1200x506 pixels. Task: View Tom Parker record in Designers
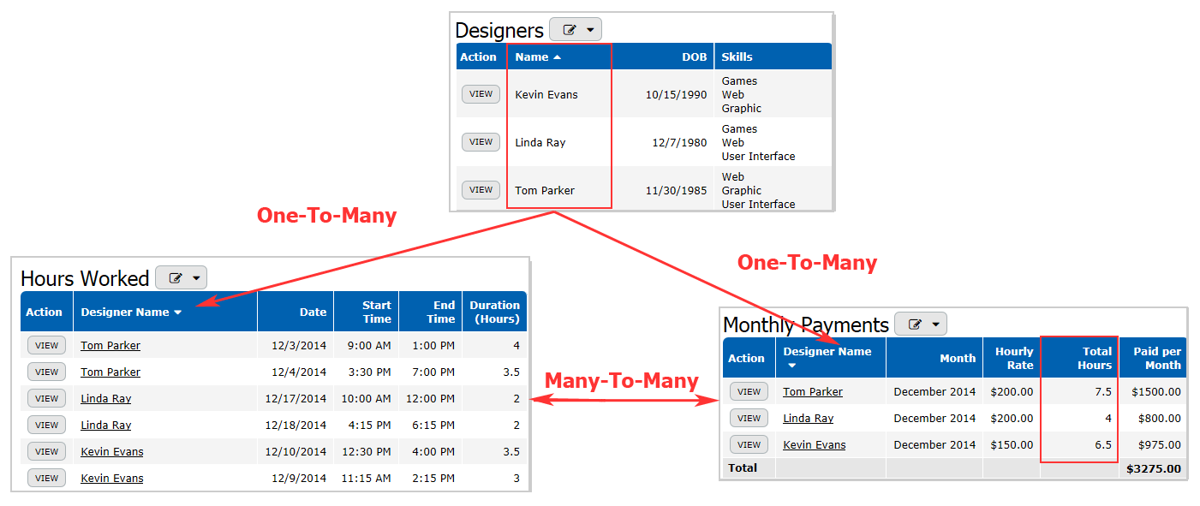(x=481, y=190)
